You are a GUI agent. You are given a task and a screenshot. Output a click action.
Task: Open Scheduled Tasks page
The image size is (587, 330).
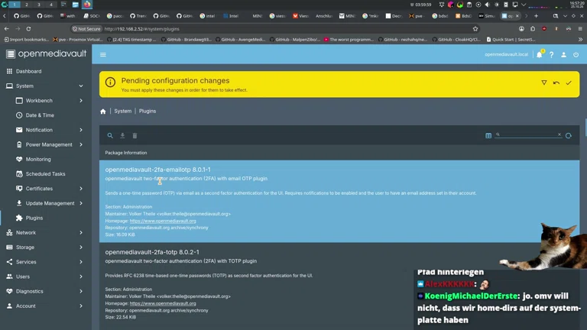[x=45, y=174]
